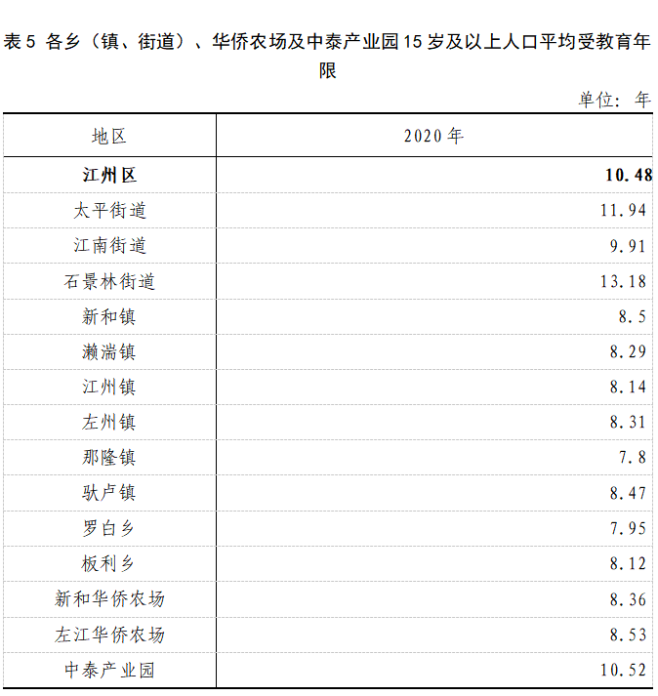Click the value 8.53
The height and width of the screenshot is (696, 658).
tap(628, 635)
